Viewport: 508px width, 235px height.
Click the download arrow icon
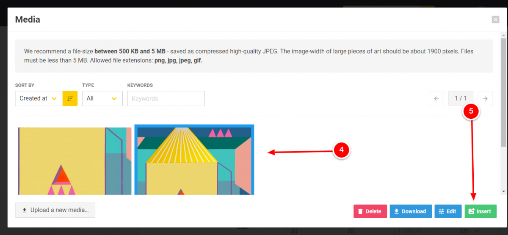pyautogui.click(x=397, y=211)
